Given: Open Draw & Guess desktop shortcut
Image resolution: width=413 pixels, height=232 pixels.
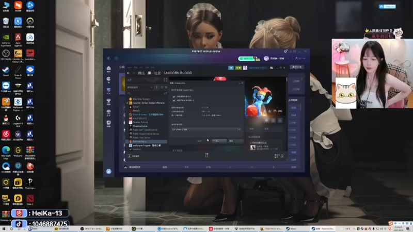Looking at the screenshot, I should [x=18, y=72].
